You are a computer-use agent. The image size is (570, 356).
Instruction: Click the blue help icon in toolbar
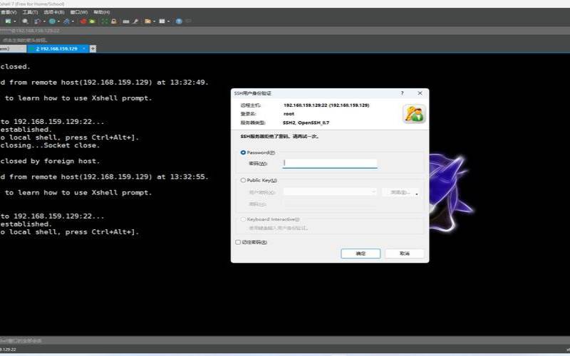tap(179, 21)
